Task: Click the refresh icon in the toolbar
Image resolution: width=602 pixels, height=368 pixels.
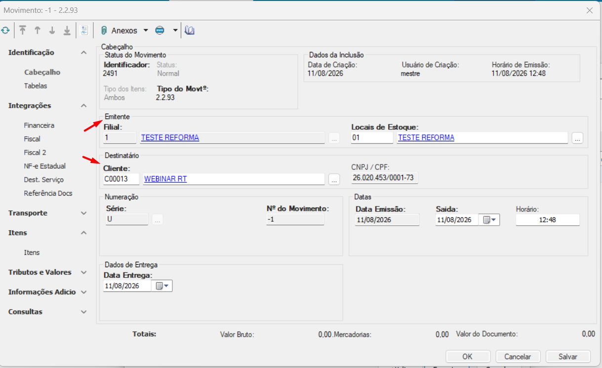Action: click(x=5, y=30)
